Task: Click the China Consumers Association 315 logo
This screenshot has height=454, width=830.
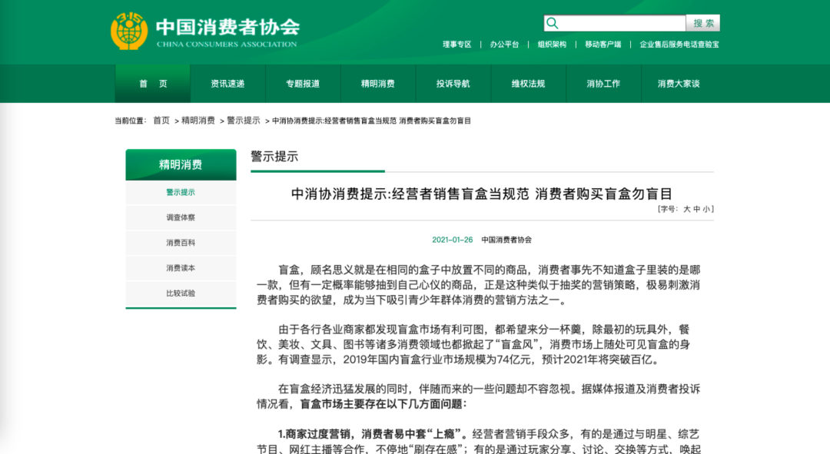Action: pyautogui.click(x=128, y=31)
